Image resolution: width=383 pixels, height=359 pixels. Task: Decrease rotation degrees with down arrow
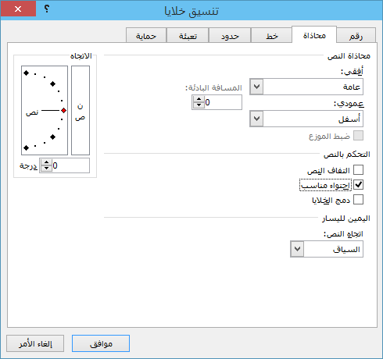click(46, 169)
